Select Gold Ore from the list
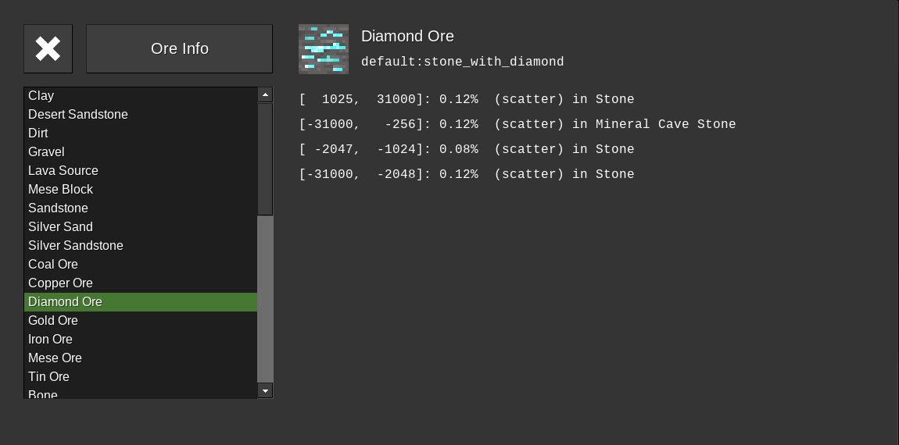This screenshot has height=445, width=899. click(x=53, y=321)
